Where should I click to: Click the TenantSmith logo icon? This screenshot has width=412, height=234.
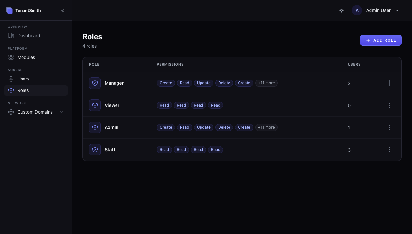point(9,10)
